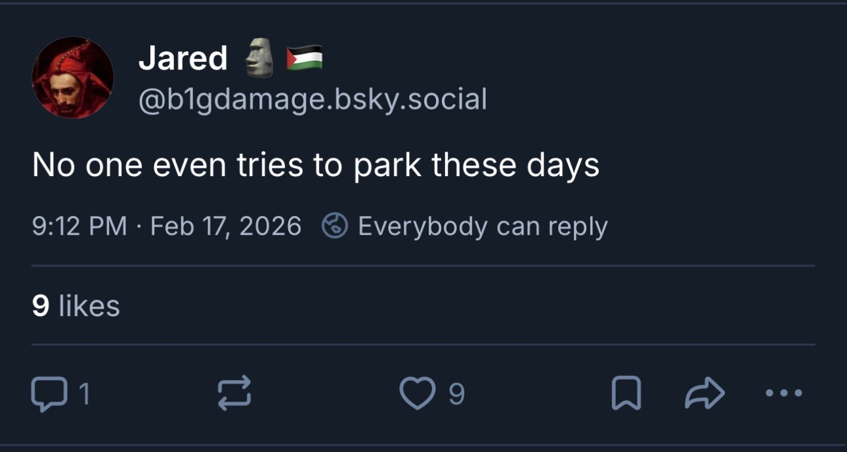
Task: Click the 9:12 PM time text
Action: tap(79, 227)
